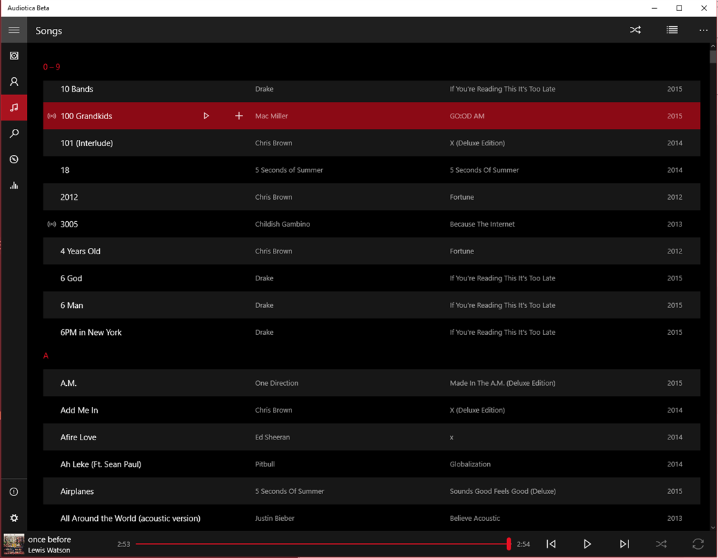Click the now playing artist Lewis Watson
Image resolution: width=718 pixels, height=558 pixels.
[49, 550]
